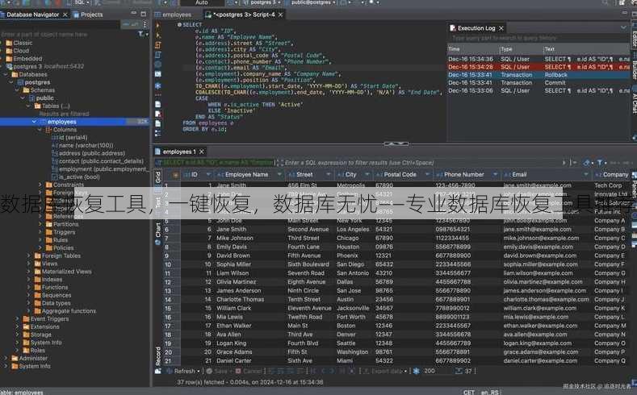
Task: Open Postal Code column dropdown arrow
Action: pos(427,175)
